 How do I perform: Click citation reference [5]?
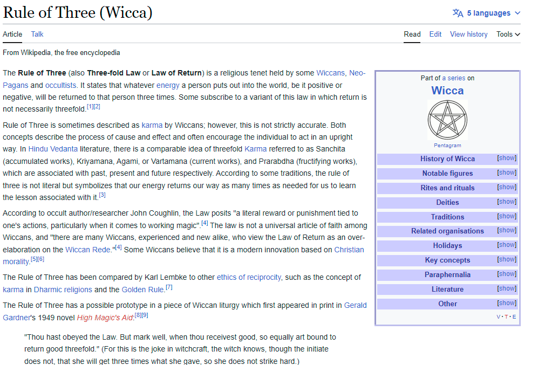(34, 259)
